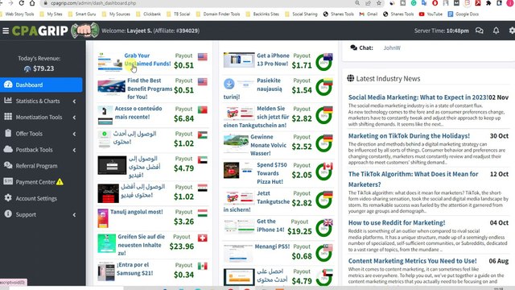515x290 pixels.
Task: Click the Pasiekite download arrow icon
Action: [229, 84]
